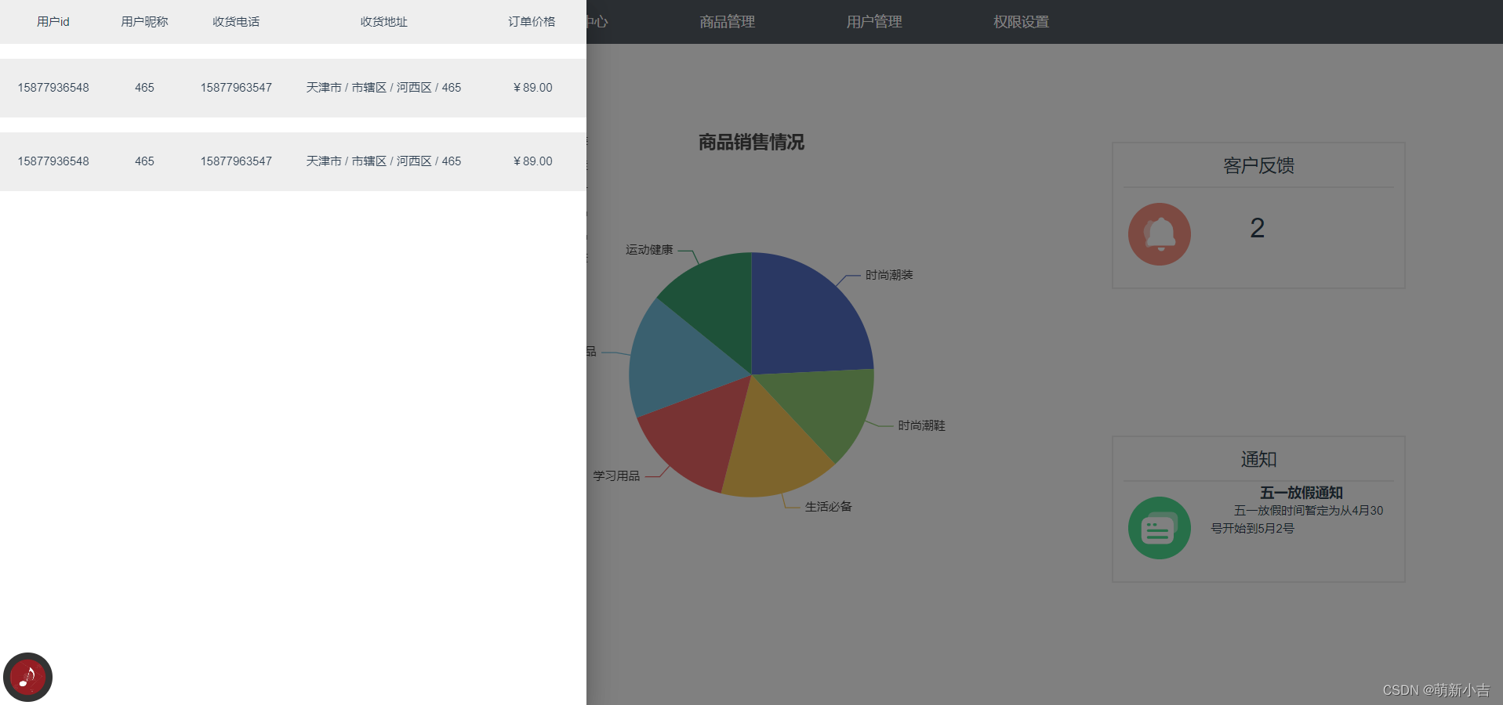
Task: Click the 订单价格 column header
Action: pyautogui.click(x=532, y=22)
